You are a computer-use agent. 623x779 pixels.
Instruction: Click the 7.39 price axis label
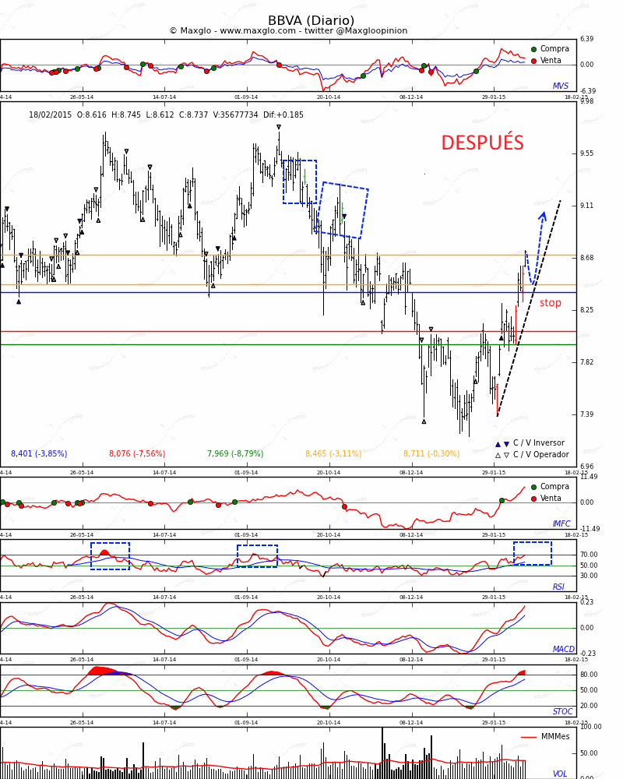586,414
